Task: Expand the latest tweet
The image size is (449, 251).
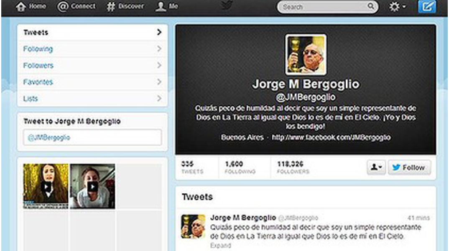Action: 220,246
